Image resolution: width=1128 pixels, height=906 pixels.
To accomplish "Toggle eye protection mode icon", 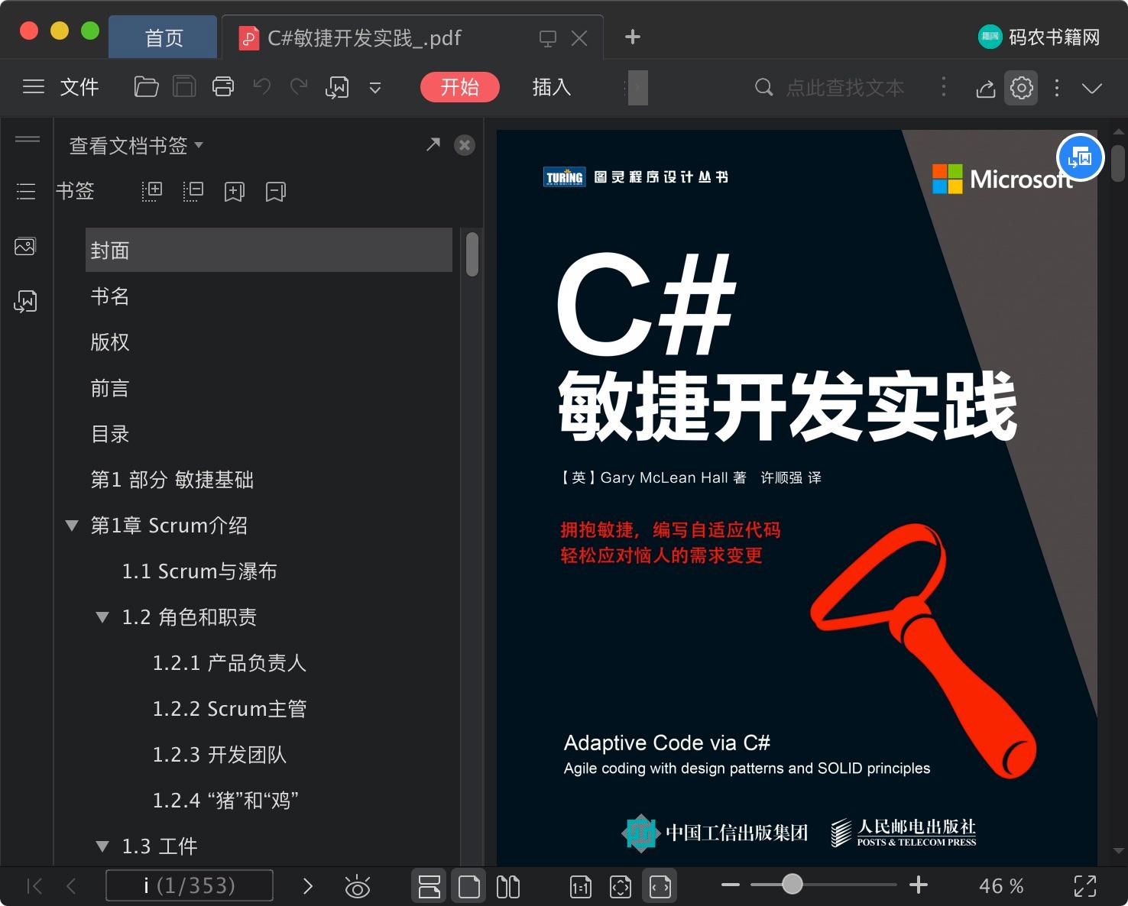I will pos(358,886).
